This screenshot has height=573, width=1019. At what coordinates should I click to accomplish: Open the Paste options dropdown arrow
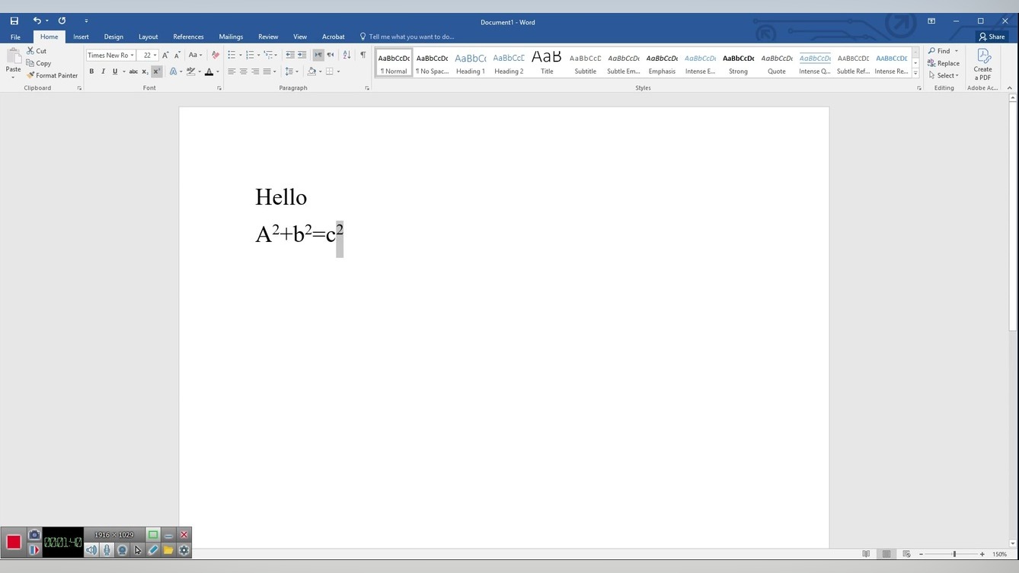pyautogui.click(x=13, y=77)
